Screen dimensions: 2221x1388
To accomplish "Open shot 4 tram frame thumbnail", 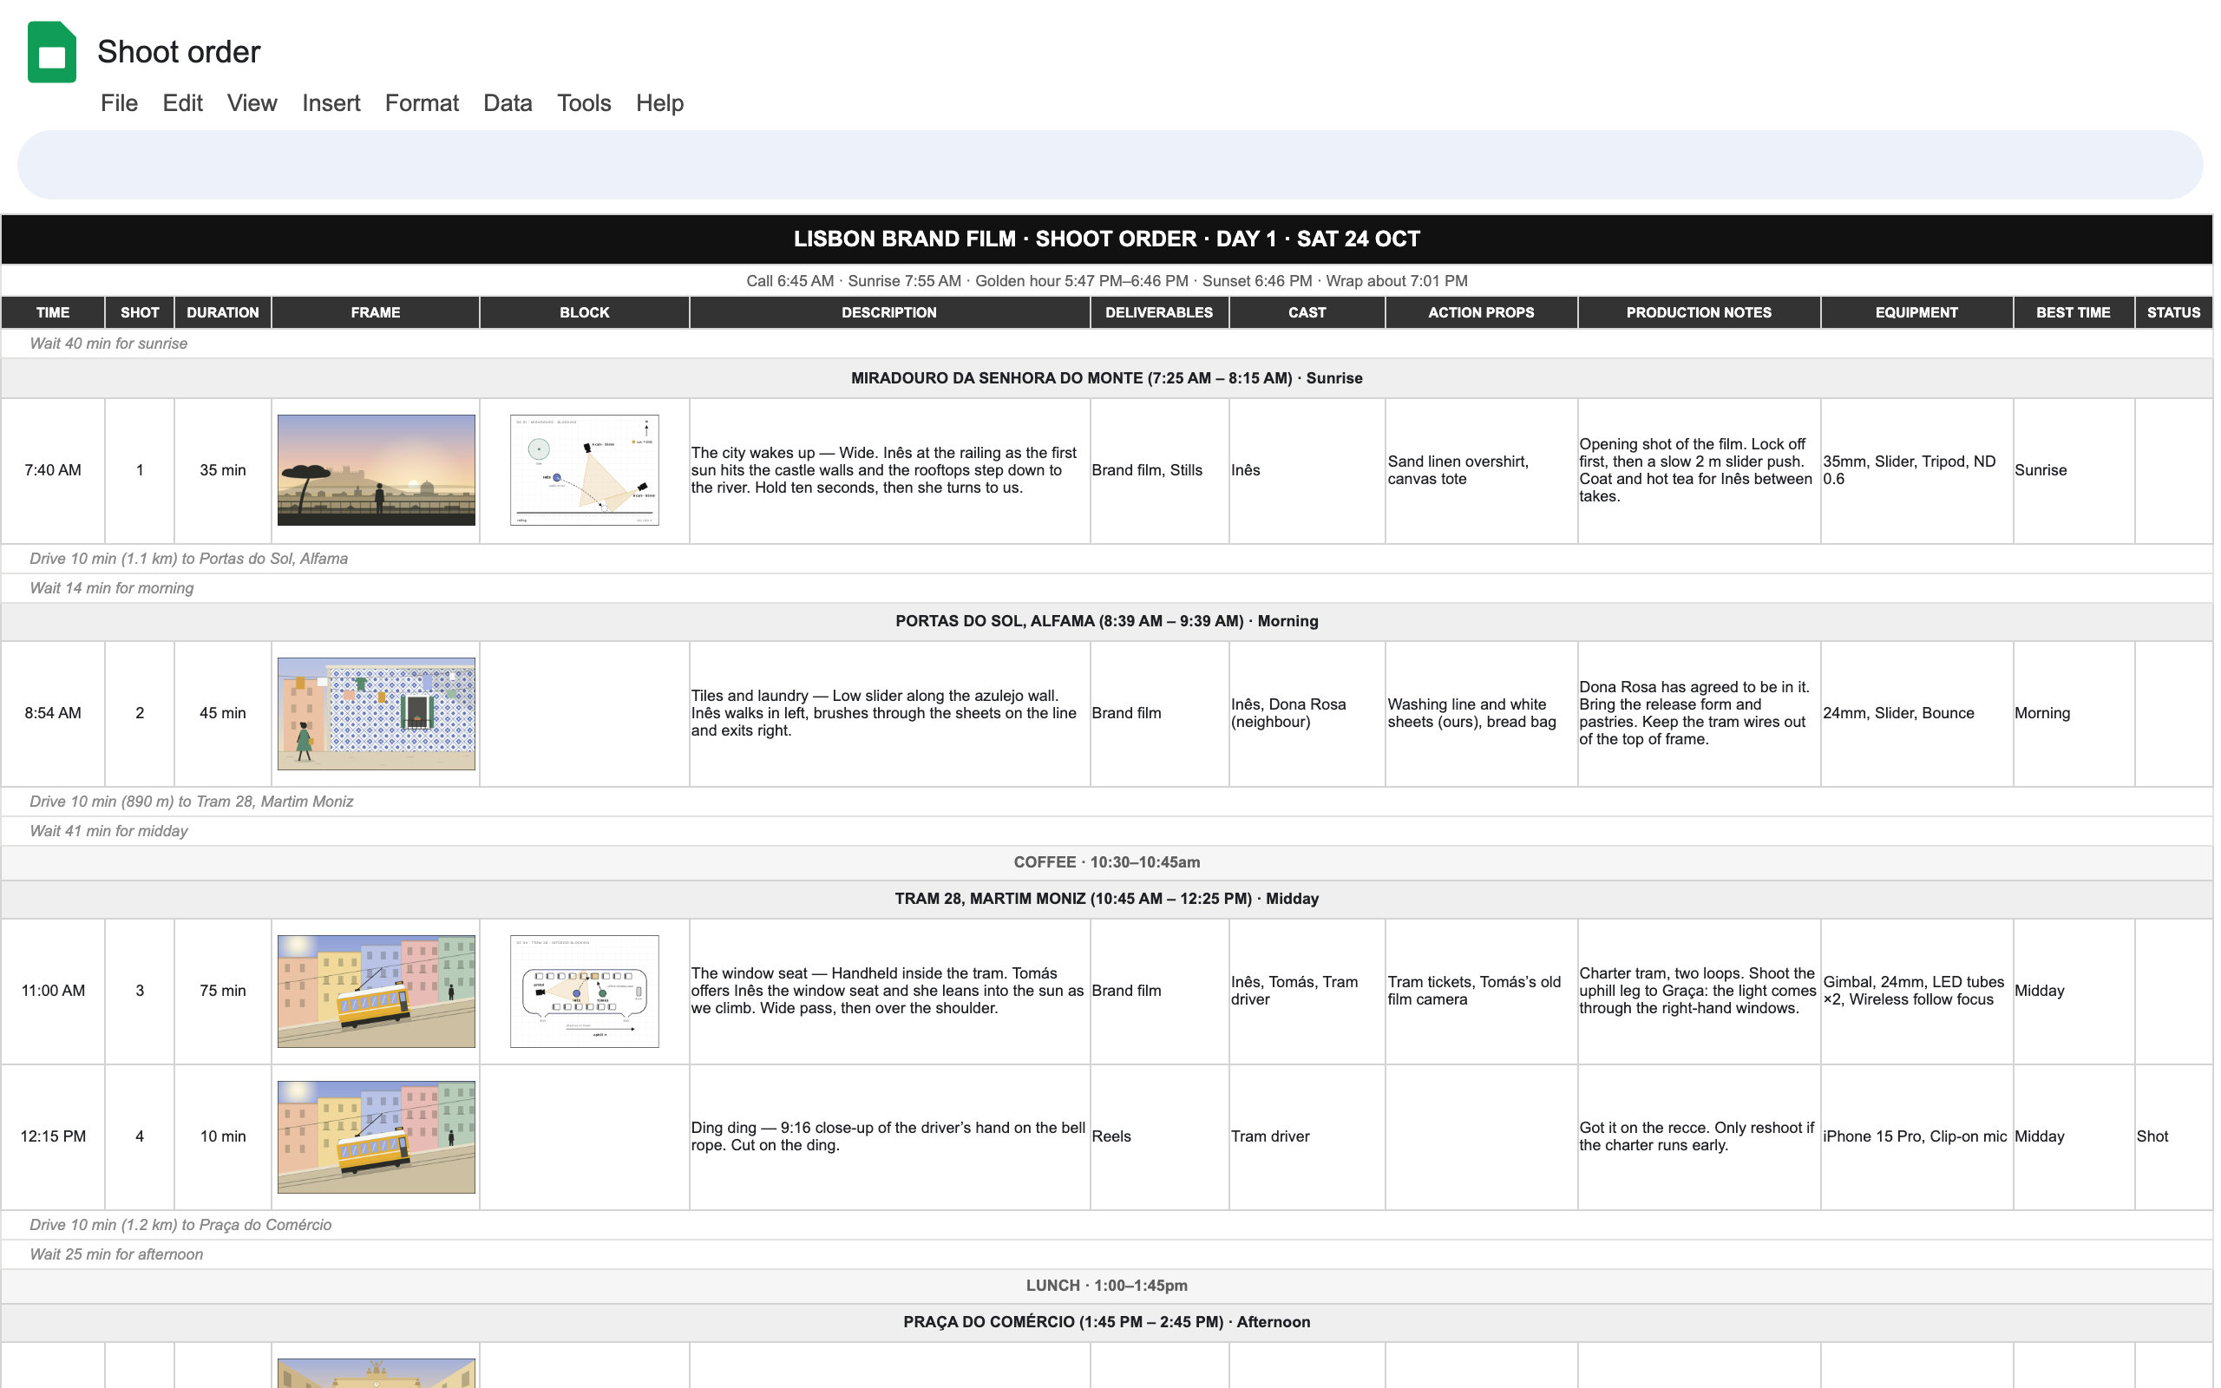I will (x=377, y=1136).
